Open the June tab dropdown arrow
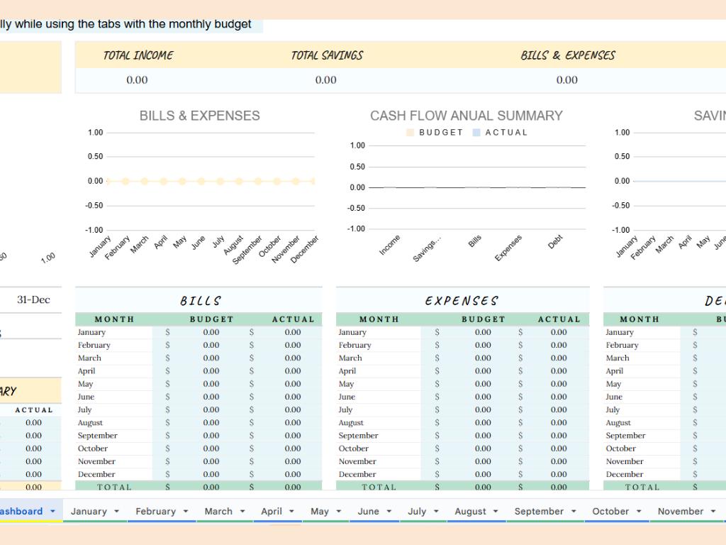The width and height of the screenshot is (726, 545). pos(389,511)
